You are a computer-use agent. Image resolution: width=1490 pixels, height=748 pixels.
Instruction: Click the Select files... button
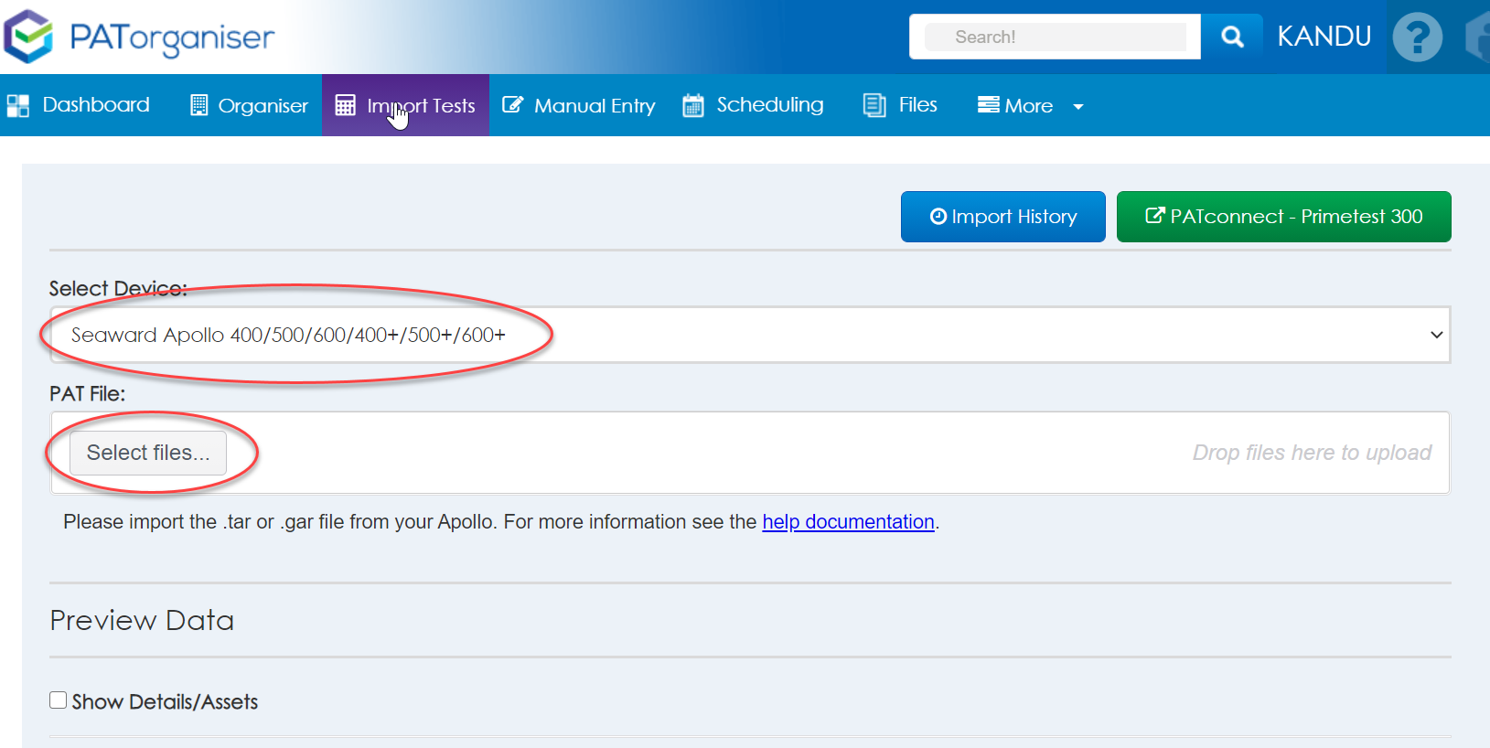coord(148,453)
